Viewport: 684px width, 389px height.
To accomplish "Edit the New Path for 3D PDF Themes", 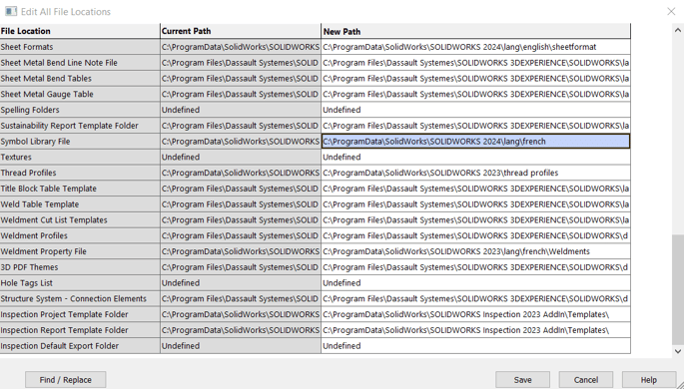I will (476, 267).
